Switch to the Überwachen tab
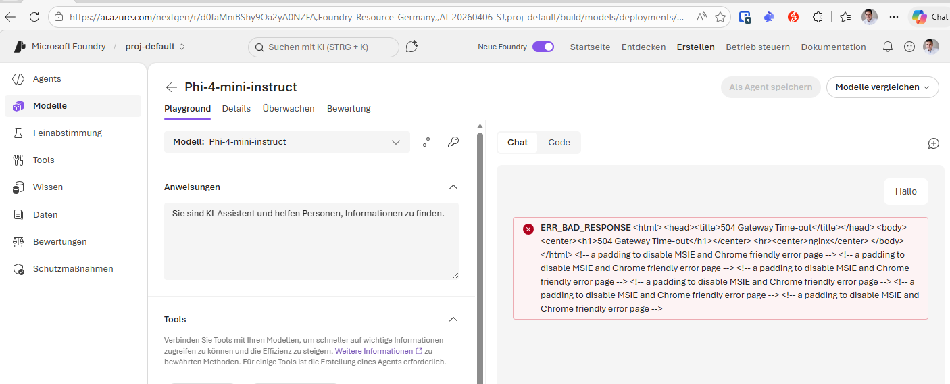950x384 pixels. (x=289, y=109)
